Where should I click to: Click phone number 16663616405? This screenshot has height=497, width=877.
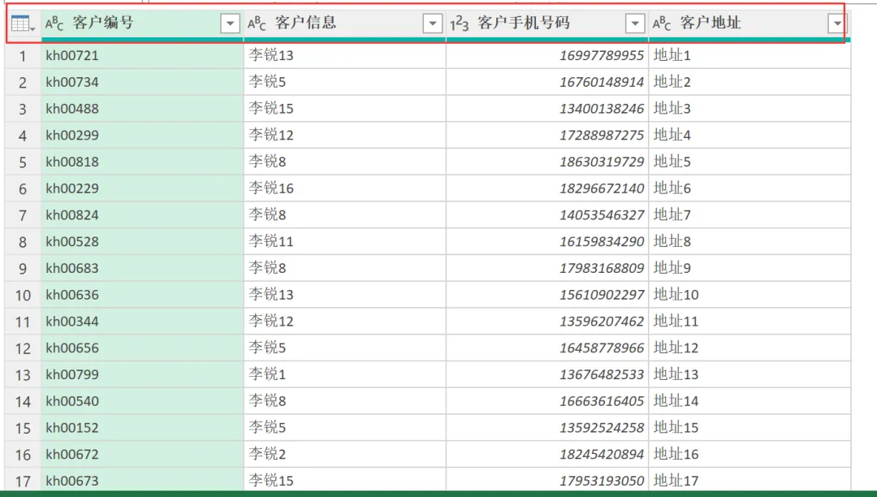[x=602, y=401]
